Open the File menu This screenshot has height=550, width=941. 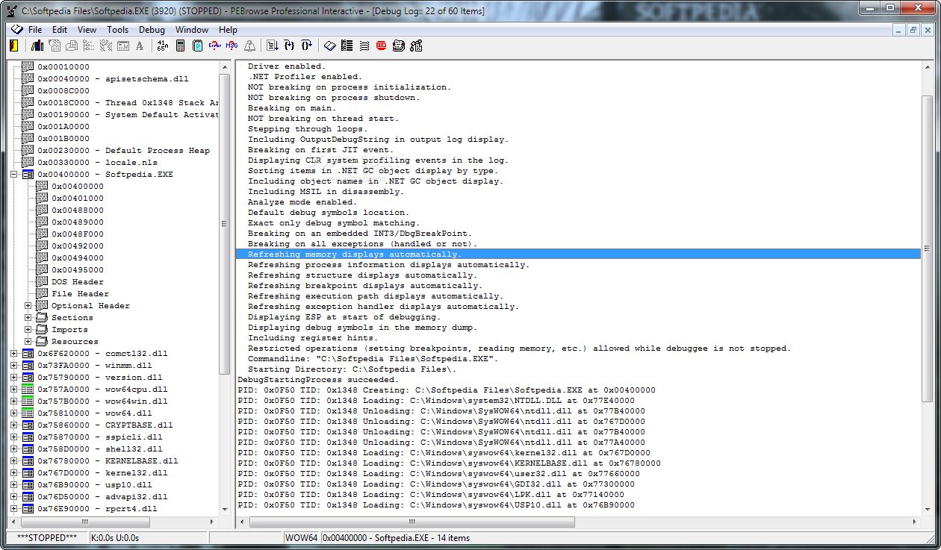pyautogui.click(x=35, y=30)
